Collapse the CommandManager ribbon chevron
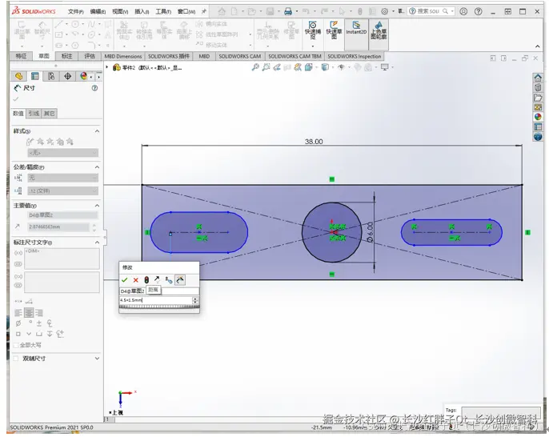Viewport: 549px width, 437px height. (x=538, y=46)
